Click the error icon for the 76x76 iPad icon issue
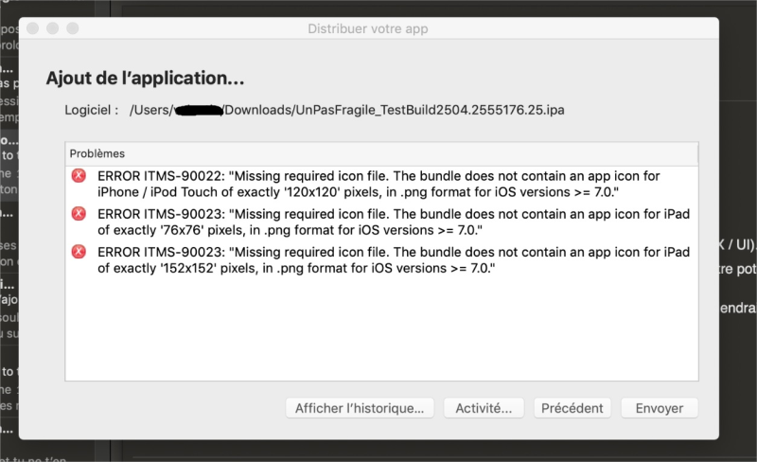757x462 pixels. [79, 213]
